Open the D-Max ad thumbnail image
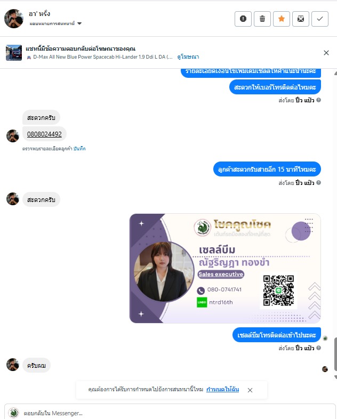This screenshot has height=419, width=337. point(14,53)
